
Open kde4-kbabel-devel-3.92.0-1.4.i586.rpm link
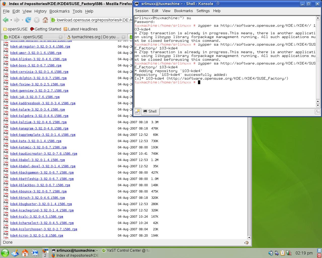pos(43,166)
